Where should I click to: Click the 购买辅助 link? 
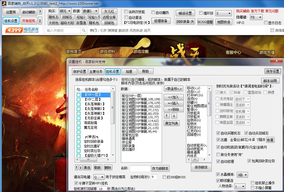(243, 11)
